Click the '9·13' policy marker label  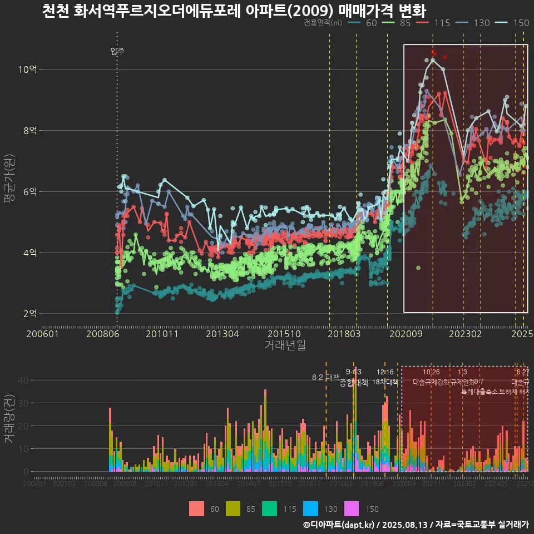coord(354,372)
